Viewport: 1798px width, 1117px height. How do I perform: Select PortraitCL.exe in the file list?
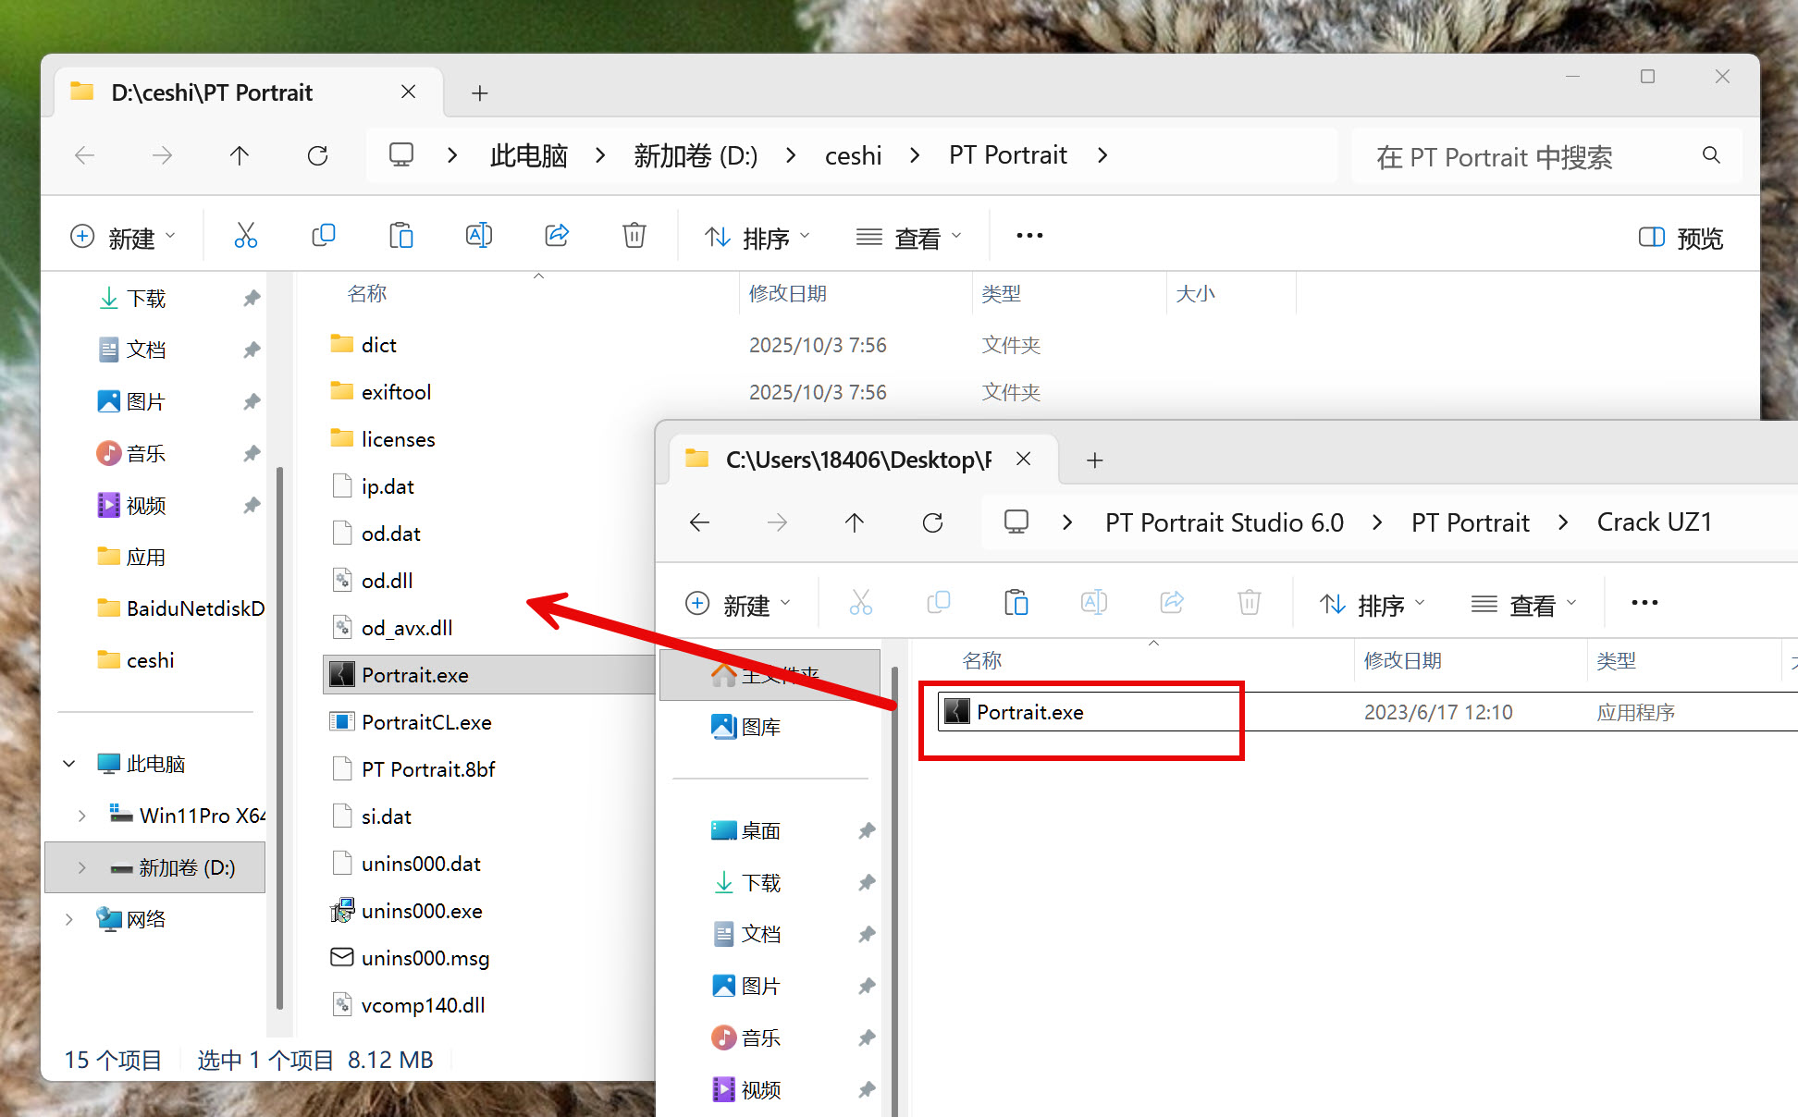click(426, 722)
